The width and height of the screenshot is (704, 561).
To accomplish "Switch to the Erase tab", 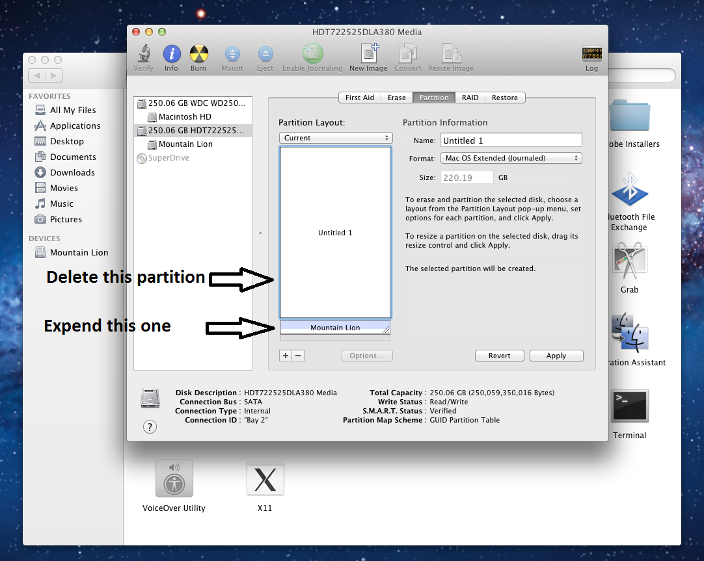I will pyautogui.click(x=397, y=98).
